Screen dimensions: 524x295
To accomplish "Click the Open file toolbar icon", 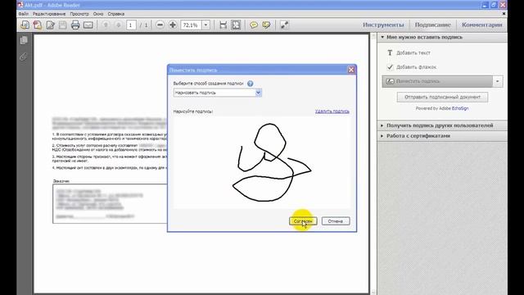I will click(x=25, y=25).
